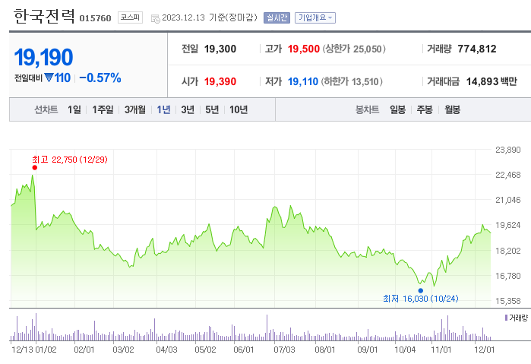Select the 1일 line chart tab
This screenshot has height=364, width=531.
(x=74, y=109)
